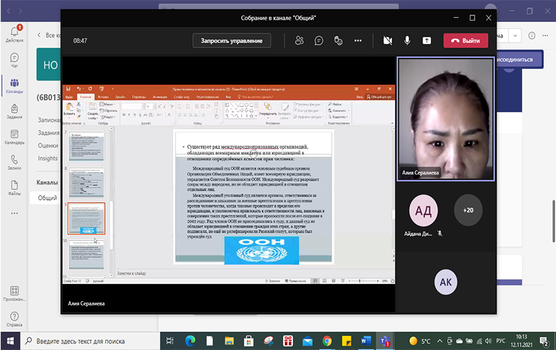Open the Insights tab in team menu
This screenshot has height=350, width=556.
tap(48, 159)
